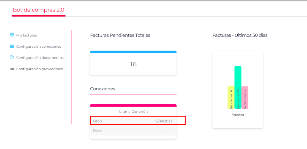Navigate to Configuración proveedores

(39, 69)
